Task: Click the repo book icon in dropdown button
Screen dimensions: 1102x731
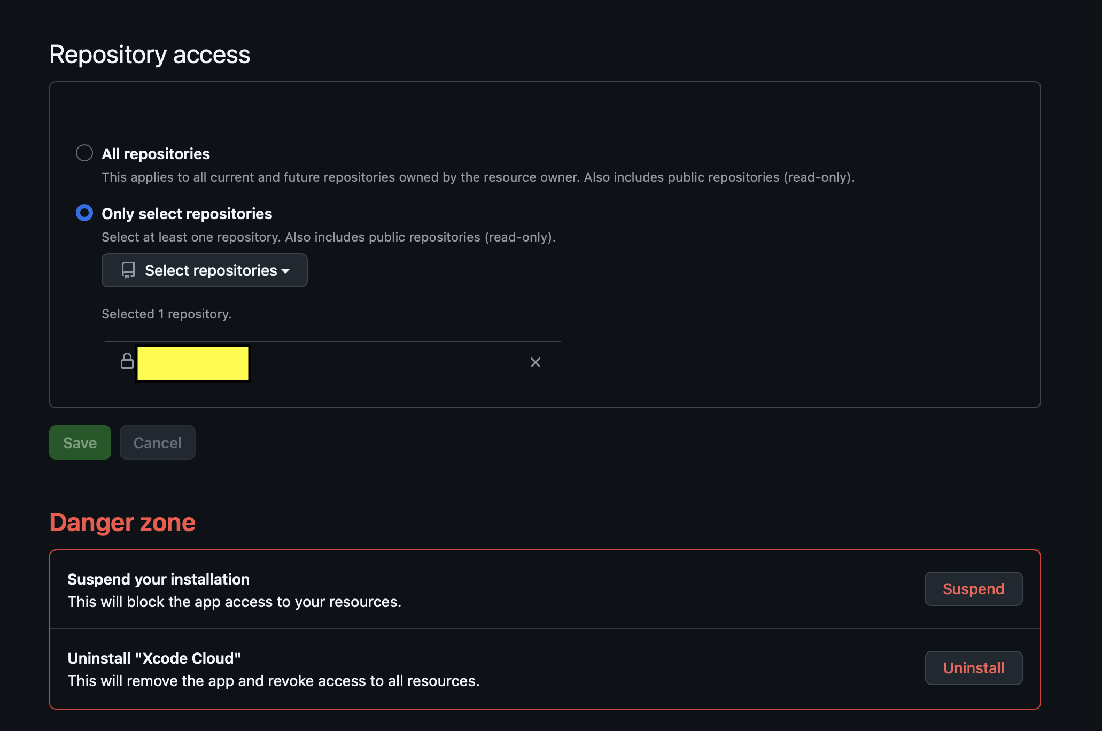Action: click(x=128, y=270)
